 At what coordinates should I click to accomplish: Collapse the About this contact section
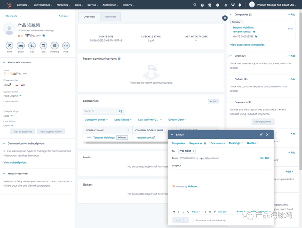(x=4, y=63)
